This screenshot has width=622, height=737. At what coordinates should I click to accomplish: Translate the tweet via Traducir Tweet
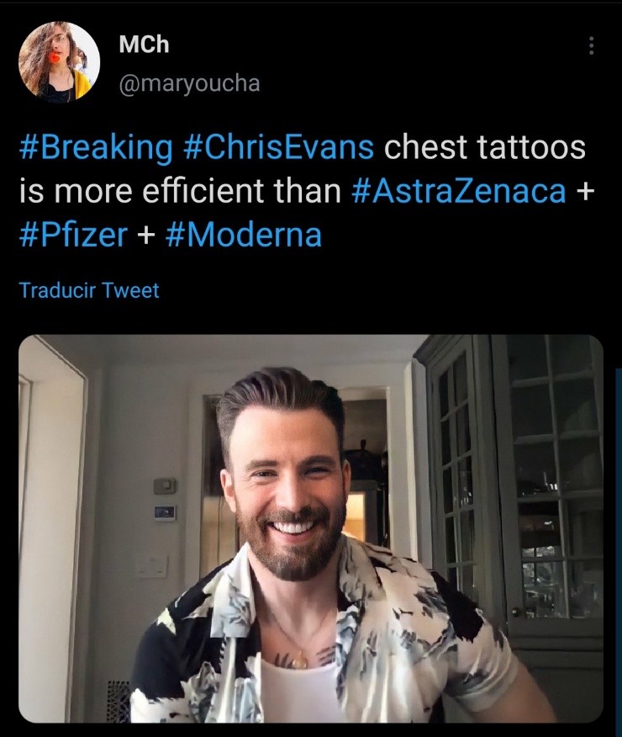89,290
